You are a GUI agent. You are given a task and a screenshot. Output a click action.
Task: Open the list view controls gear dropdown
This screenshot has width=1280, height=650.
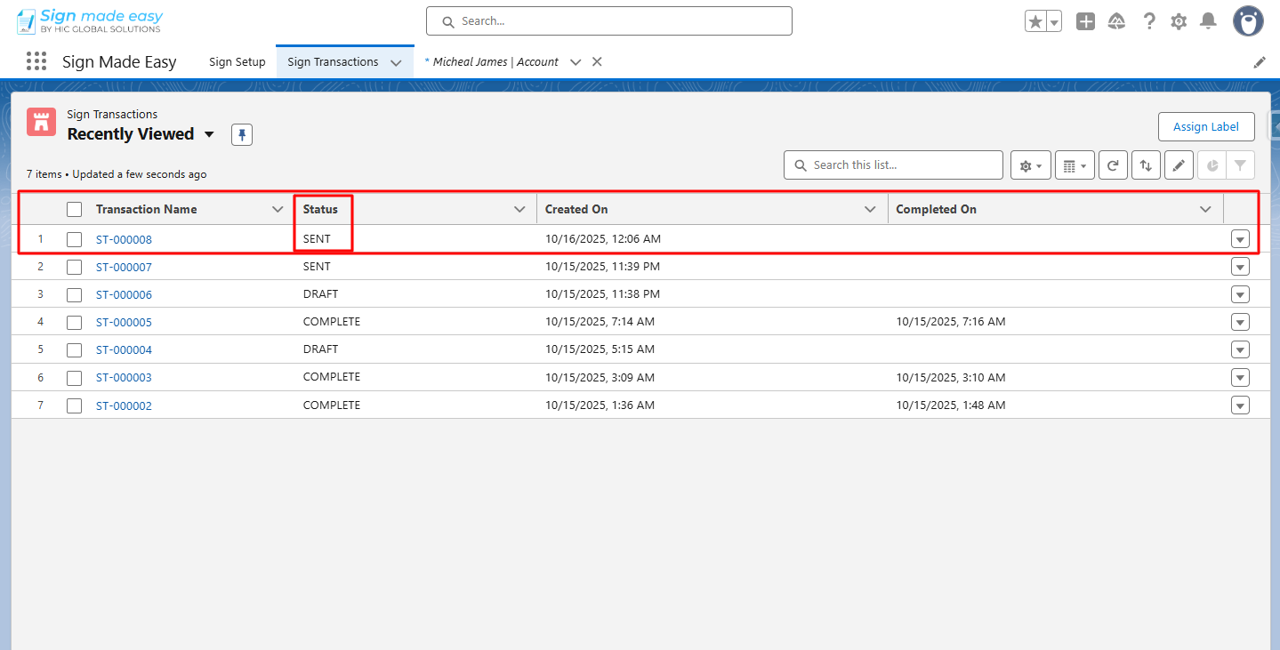tap(1031, 165)
